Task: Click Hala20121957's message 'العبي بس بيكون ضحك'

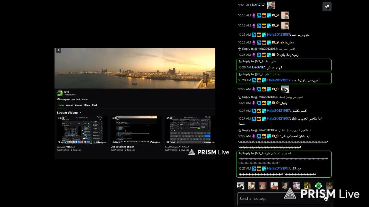Action: (306, 80)
